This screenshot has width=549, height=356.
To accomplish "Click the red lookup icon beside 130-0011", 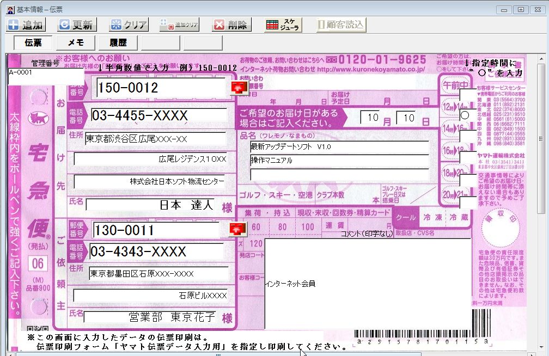I will (237, 229).
